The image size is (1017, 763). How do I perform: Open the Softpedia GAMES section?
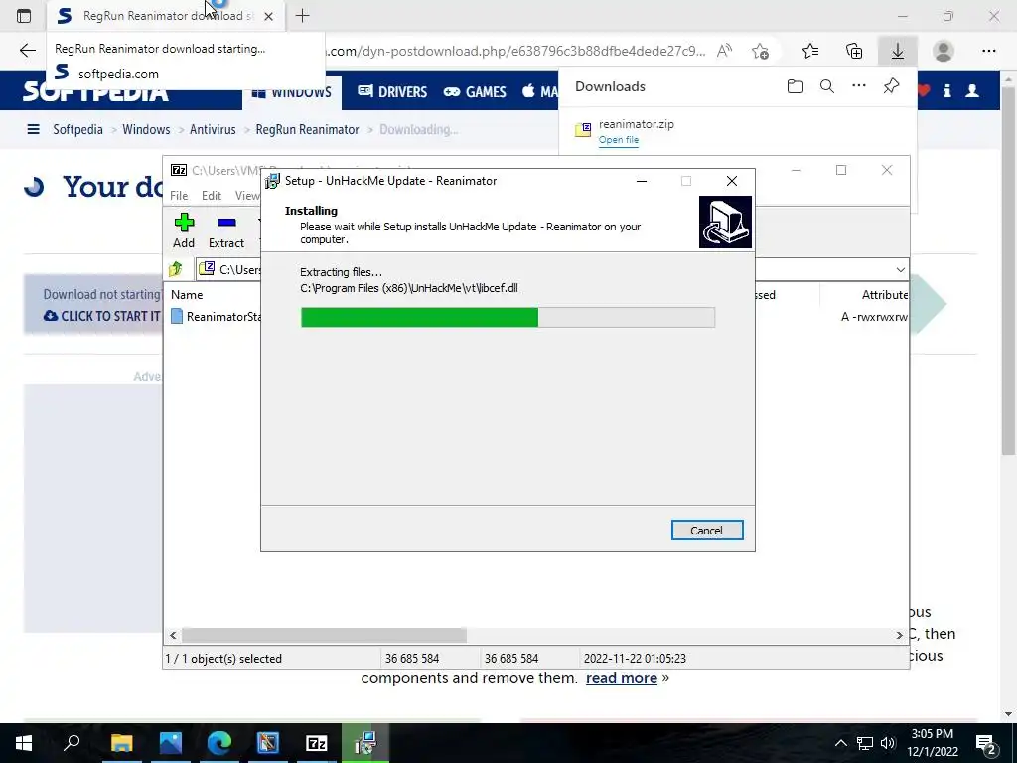click(x=475, y=91)
